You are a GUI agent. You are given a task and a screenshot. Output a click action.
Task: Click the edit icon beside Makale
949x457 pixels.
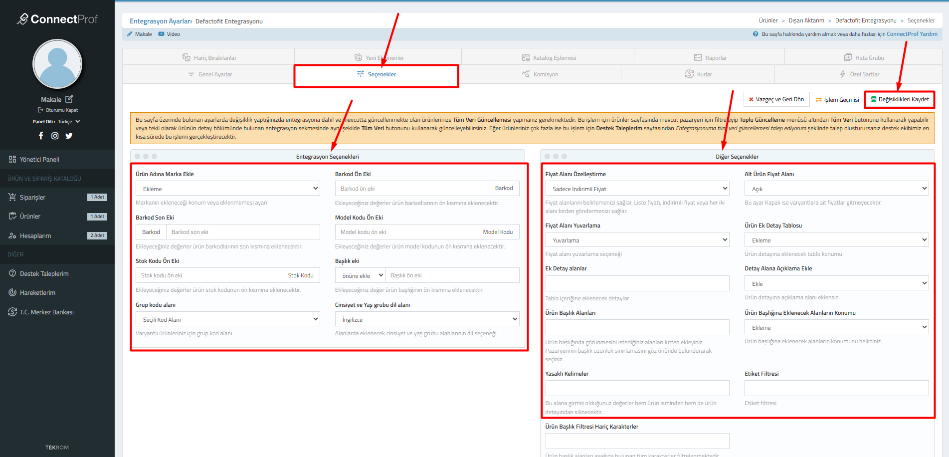coord(69,99)
